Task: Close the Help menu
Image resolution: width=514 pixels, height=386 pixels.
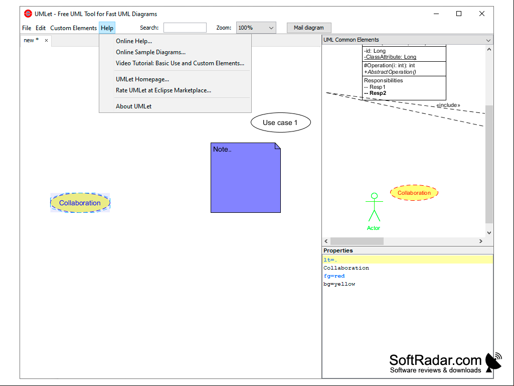Action: [x=107, y=28]
